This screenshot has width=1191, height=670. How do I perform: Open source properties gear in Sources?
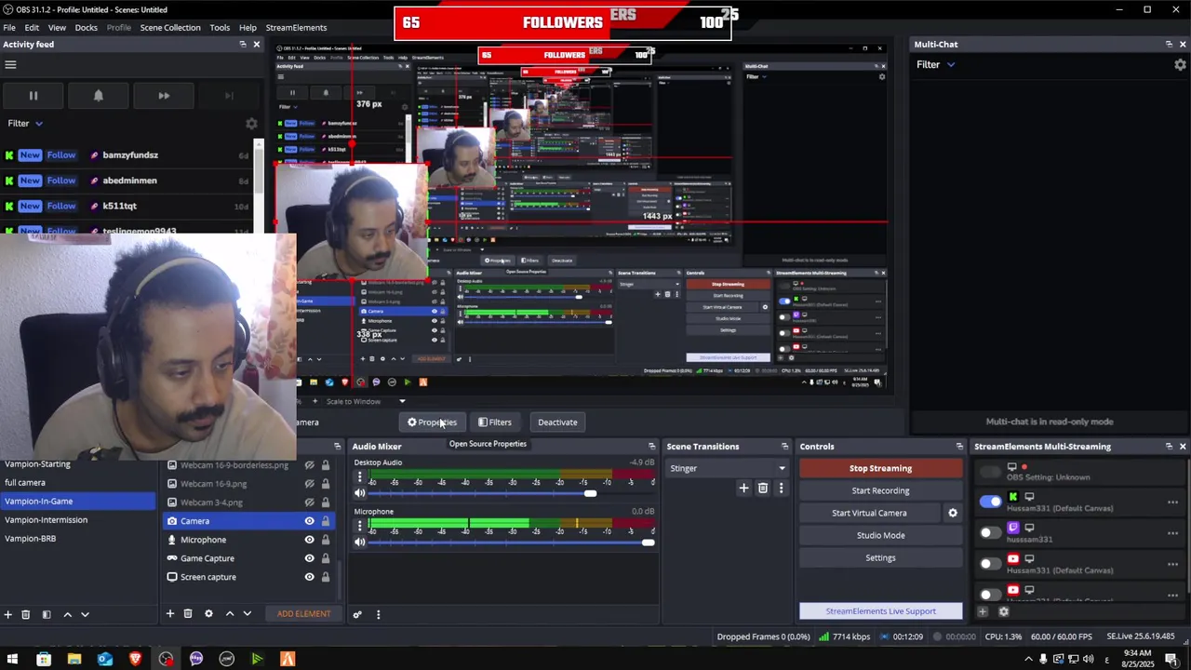click(x=208, y=614)
